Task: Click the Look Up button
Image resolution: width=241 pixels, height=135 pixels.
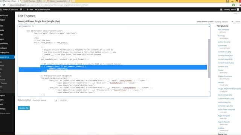Action: tap(63, 100)
